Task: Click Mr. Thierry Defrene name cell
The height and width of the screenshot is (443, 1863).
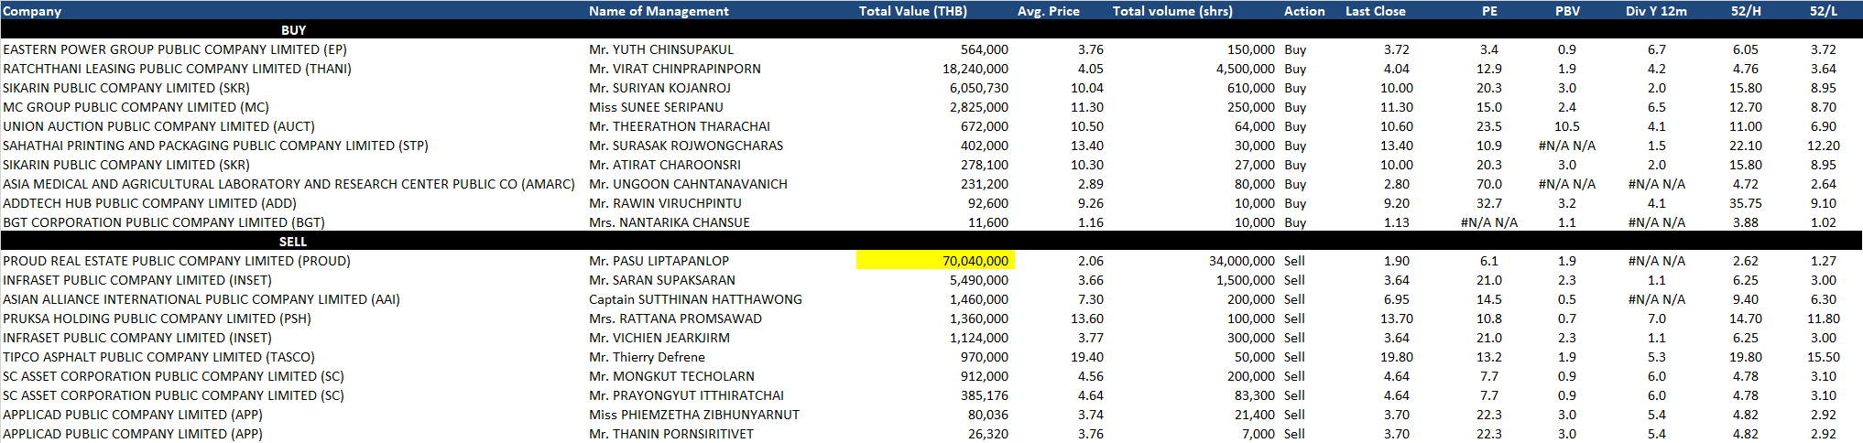Action: coord(647,357)
